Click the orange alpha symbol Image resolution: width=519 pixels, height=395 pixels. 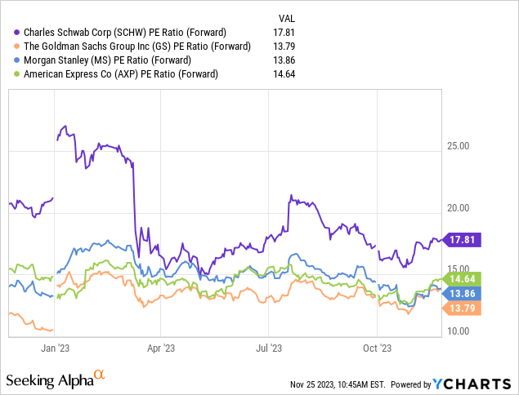pyautogui.click(x=100, y=375)
